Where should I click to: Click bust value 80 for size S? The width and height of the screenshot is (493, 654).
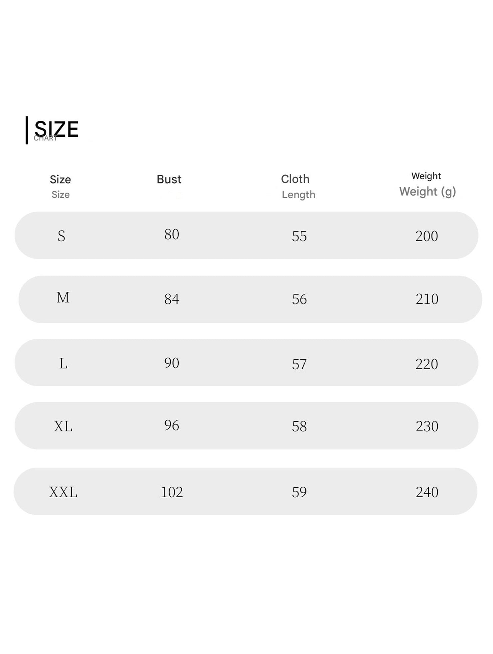(x=172, y=235)
